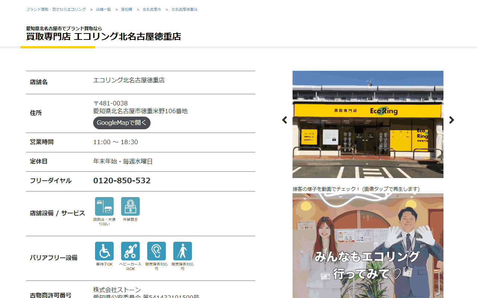The image size is (477, 298).
Task: Show previous store photo with left arrow
Action: point(285,120)
